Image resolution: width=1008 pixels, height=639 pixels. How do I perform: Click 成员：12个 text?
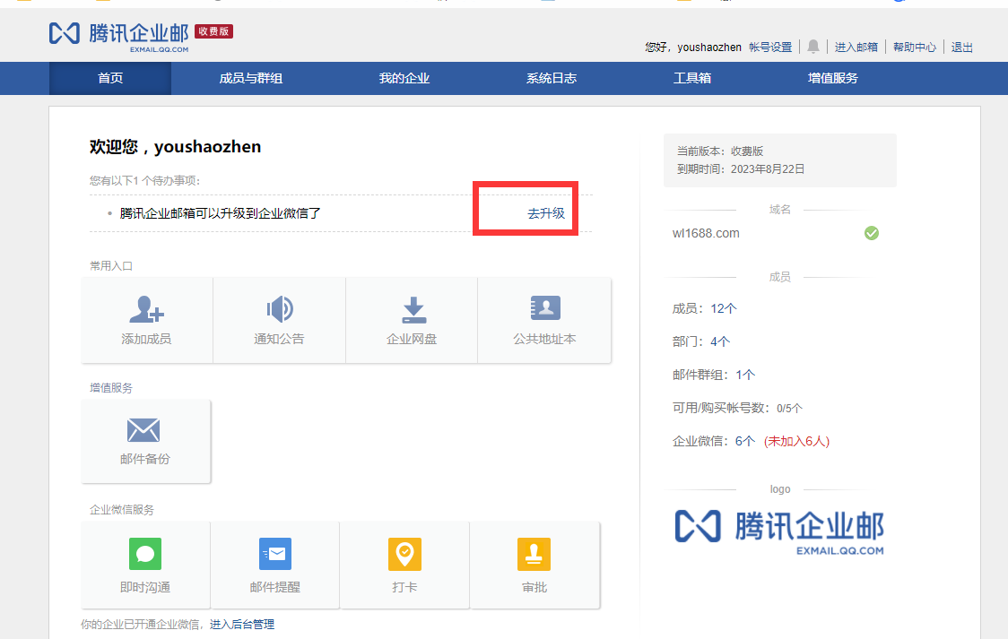click(705, 309)
